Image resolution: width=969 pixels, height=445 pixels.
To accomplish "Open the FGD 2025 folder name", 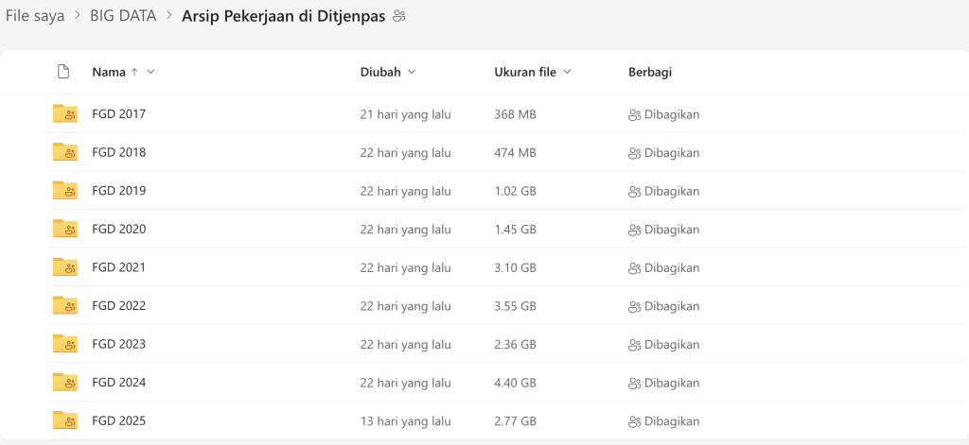I will pos(118,421).
